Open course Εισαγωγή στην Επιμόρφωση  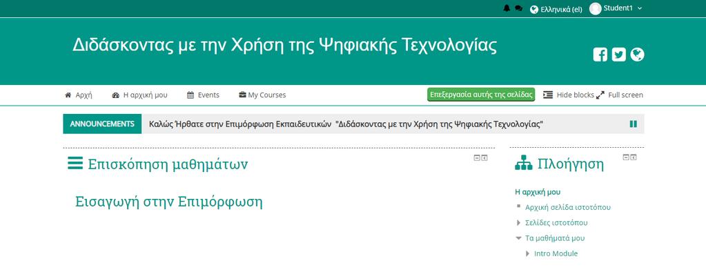point(169,202)
